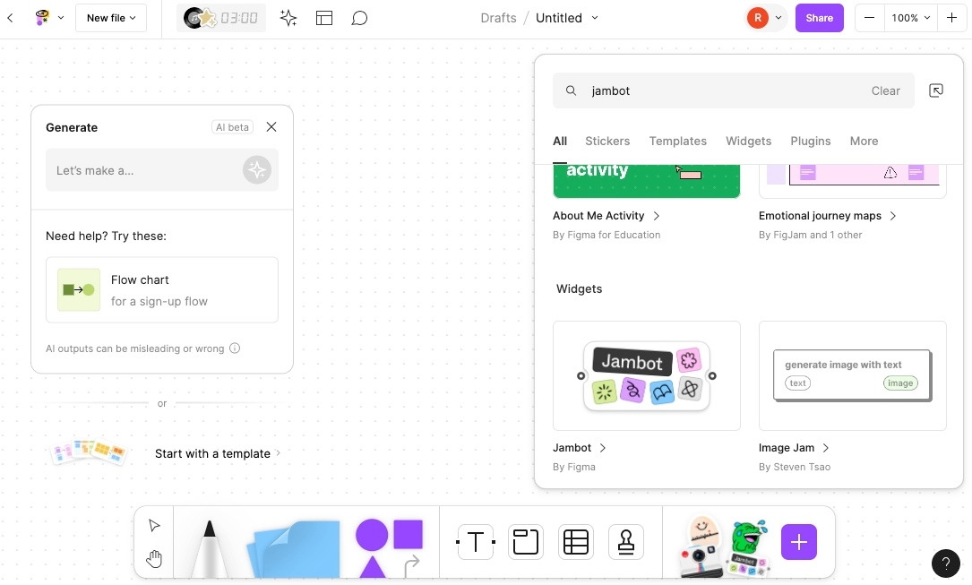Open Emotional journey maps title link
Image resolution: width=972 pixels, height=585 pixels.
828,216
